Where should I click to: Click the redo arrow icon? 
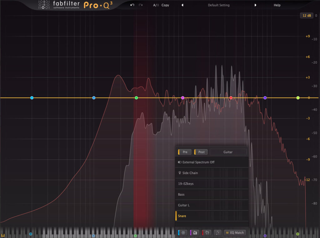click(141, 5)
